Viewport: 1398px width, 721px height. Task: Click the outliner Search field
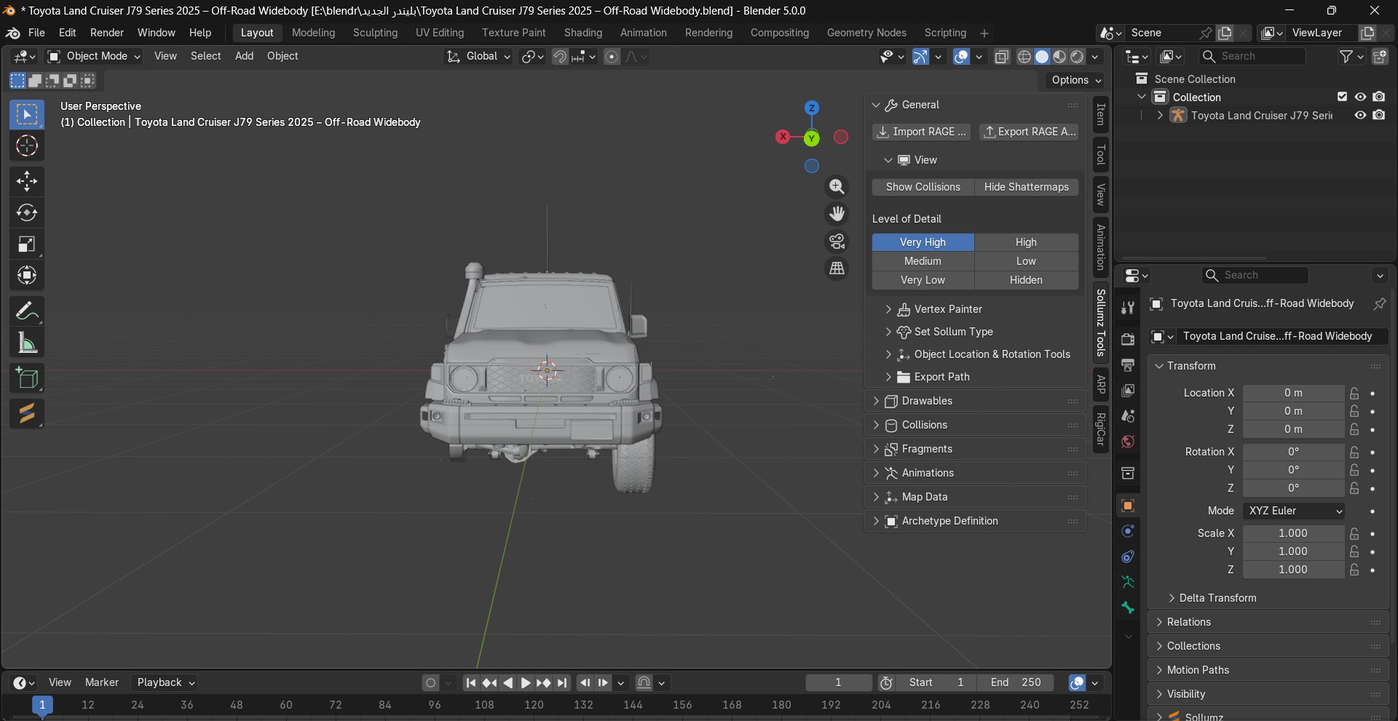click(1253, 56)
